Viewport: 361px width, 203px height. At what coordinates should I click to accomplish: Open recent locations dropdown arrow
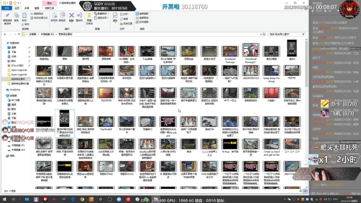pos(15,34)
